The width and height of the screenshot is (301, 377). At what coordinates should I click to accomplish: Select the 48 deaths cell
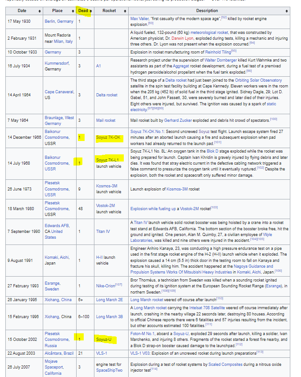85,209
